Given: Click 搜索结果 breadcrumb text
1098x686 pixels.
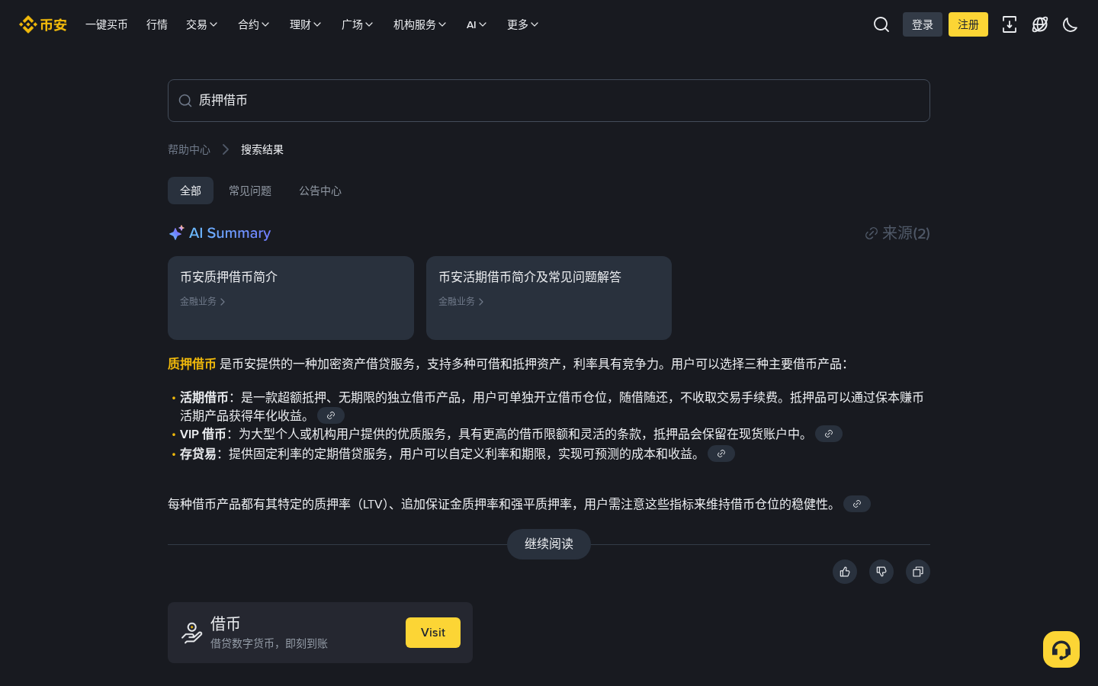Looking at the screenshot, I should [x=262, y=149].
